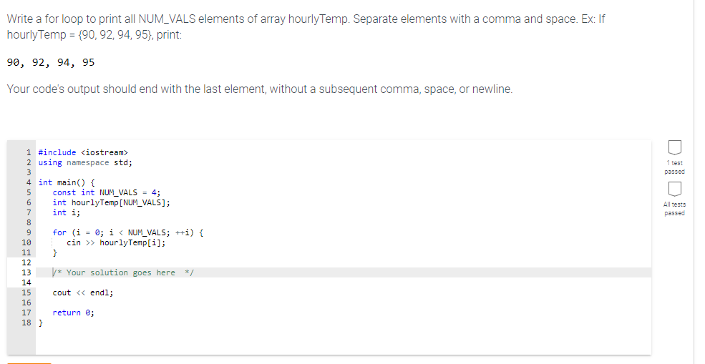Click the 'return 0;' statement

point(73,313)
